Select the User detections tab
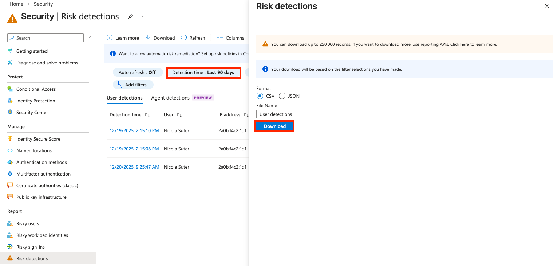This screenshot has height=266, width=558. click(x=124, y=98)
